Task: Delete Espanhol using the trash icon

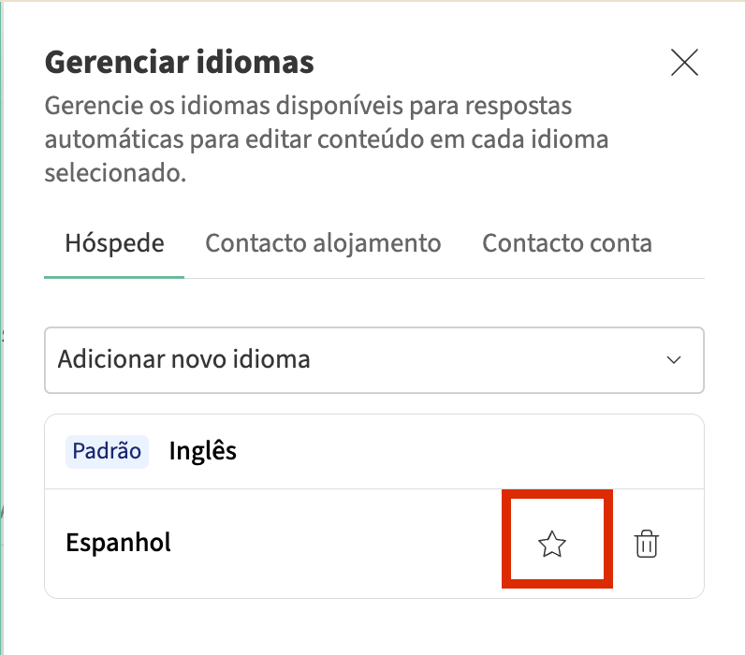Action: click(x=646, y=544)
